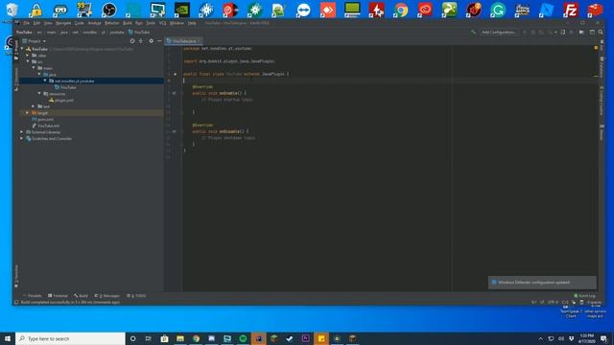This screenshot has height=345, width=614.
Task: Expand External Libraries node
Action: coord(22,132)
